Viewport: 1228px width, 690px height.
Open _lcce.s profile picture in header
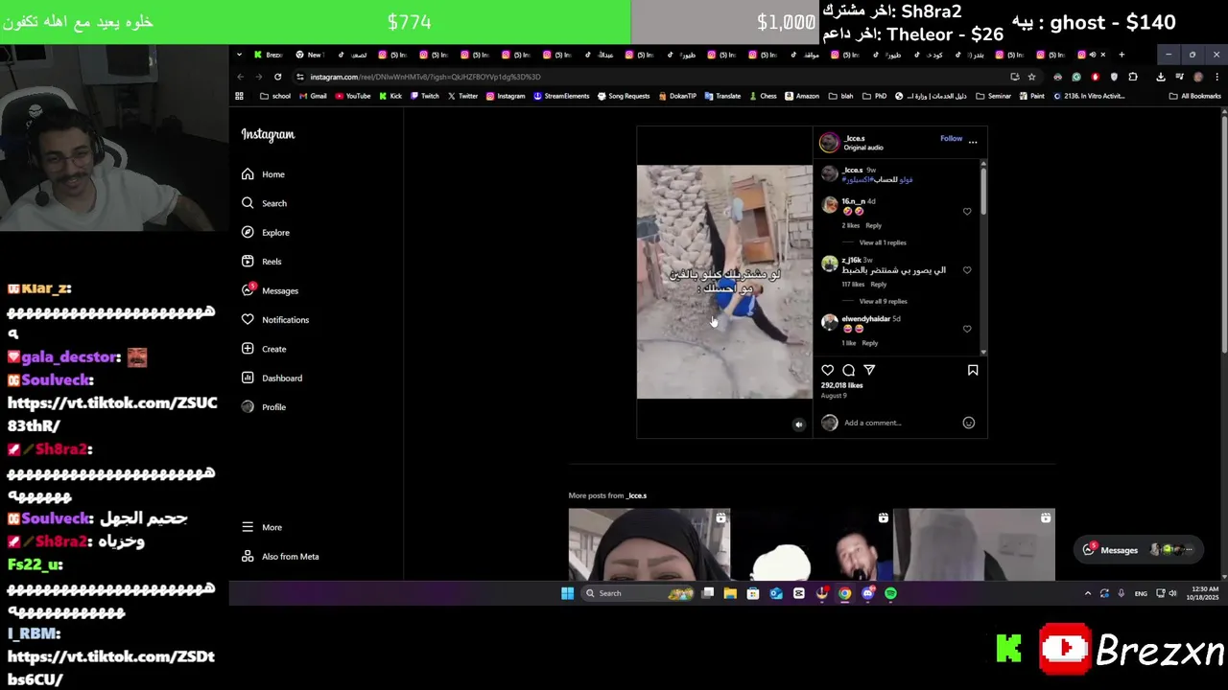tap(829, 143)
